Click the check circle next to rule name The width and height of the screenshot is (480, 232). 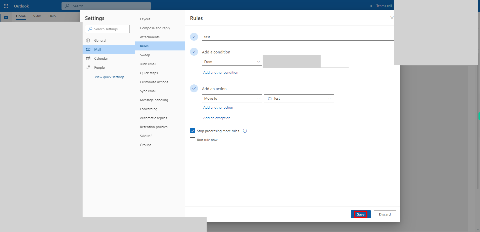click(x=194, y=37)
